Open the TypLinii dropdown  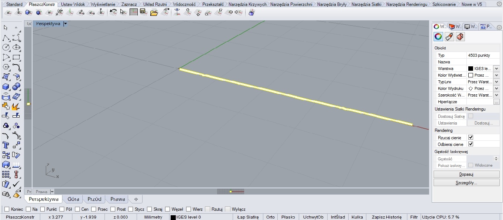(496, 82)
